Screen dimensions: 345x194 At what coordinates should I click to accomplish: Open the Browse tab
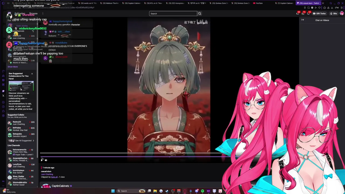pos(33,13)
